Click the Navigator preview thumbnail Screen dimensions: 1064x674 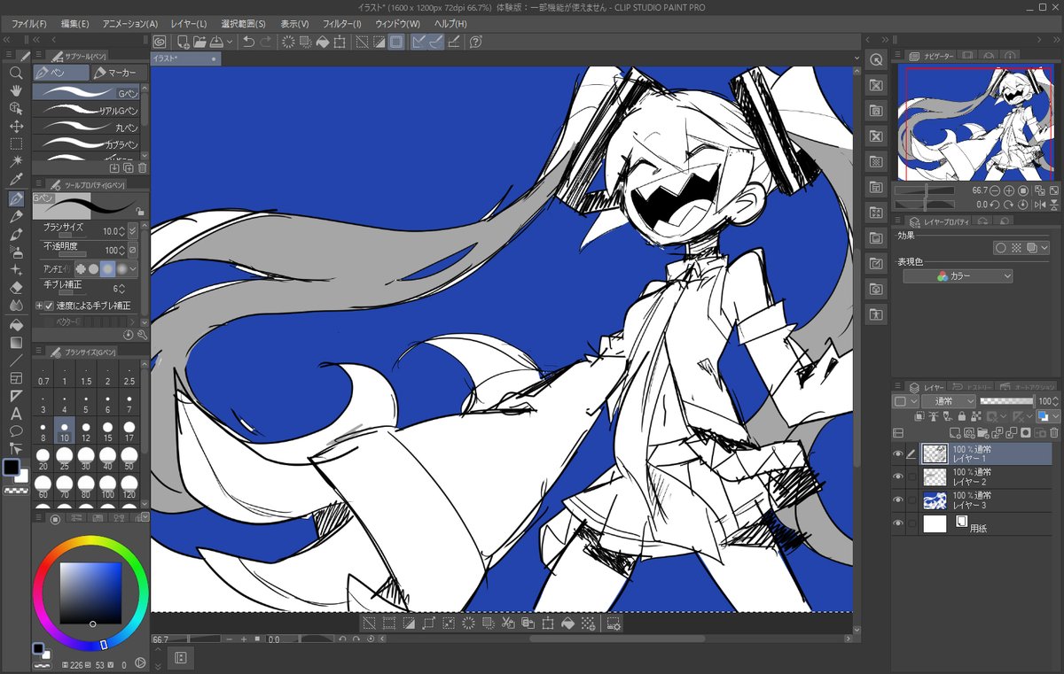click(x=976, y=122)
